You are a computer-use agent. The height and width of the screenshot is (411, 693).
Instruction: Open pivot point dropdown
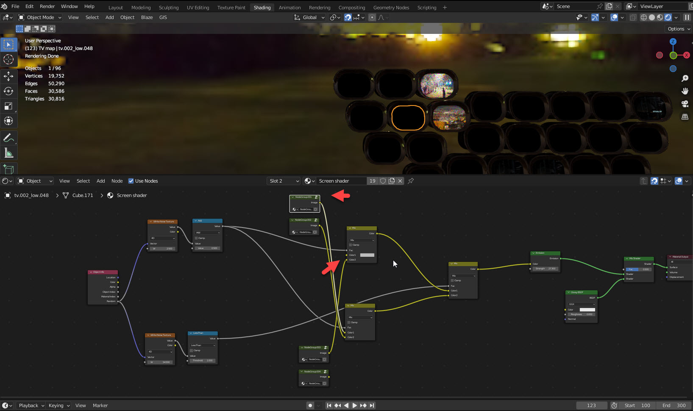point(335,17)
